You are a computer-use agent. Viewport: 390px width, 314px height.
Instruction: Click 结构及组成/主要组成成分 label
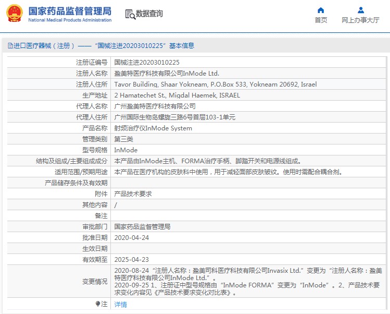tap(72, 161)
